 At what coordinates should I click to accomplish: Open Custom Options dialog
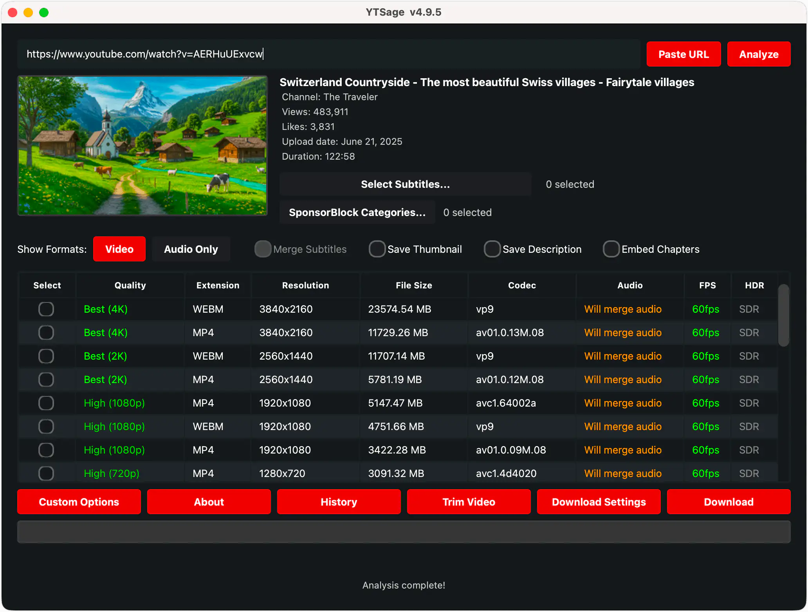tap(79, 502)
